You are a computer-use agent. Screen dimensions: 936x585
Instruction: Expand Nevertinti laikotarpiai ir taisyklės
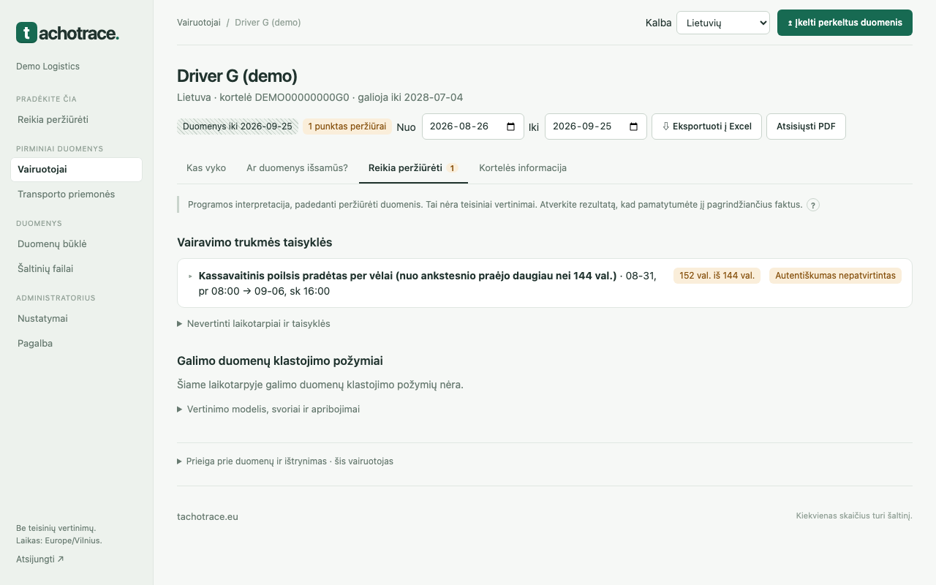pos(254,323)
